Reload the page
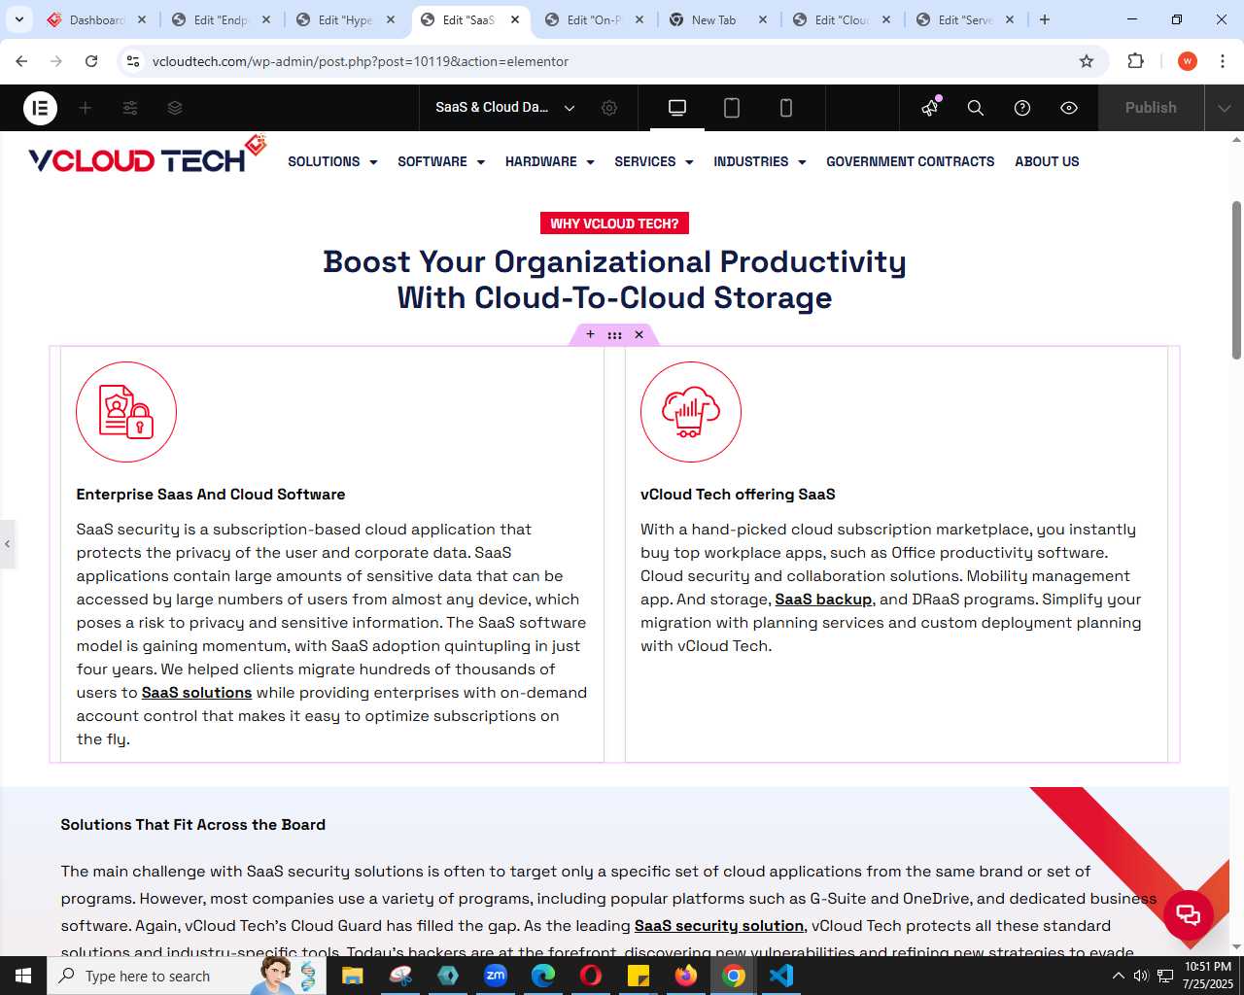The width and height of the screenshot is (1244, 995). [x=91, y=61]
